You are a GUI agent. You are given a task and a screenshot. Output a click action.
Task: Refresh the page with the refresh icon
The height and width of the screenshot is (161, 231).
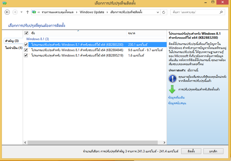tap(164, 12)
